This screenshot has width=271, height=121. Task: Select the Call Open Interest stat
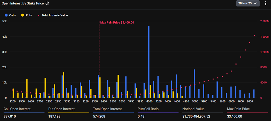click(17, 109)
